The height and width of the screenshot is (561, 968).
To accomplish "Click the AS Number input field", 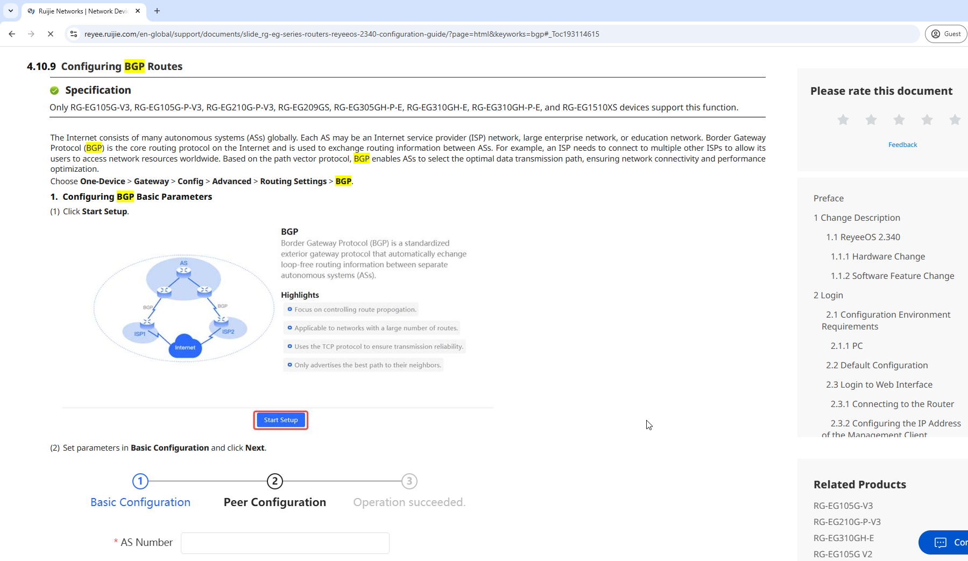I will pyautogui.click(x=285, y=543).
